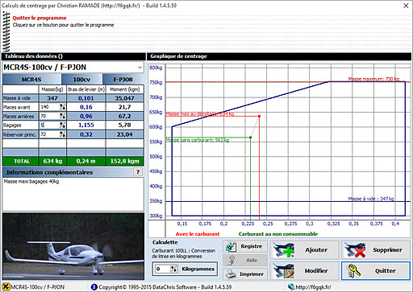Click the Carburant au non consommable legend label
The height and width of the screenshot is (292, 413).
(x=278, y=234)
